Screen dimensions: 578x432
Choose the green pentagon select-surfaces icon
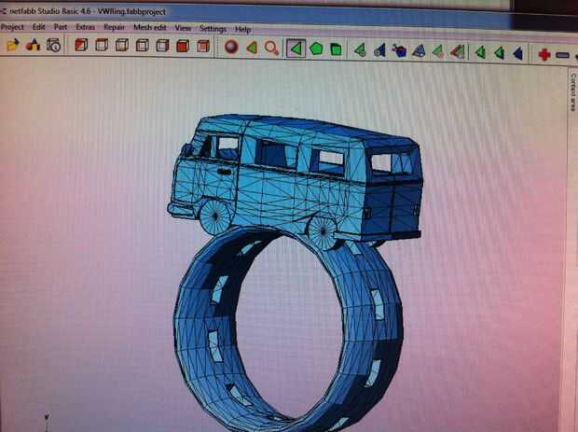[316, 49]
